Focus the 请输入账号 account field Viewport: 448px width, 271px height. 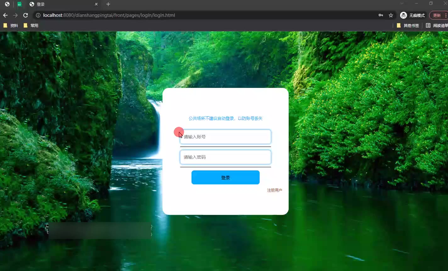pyautogui.click(x=225, y=137)
